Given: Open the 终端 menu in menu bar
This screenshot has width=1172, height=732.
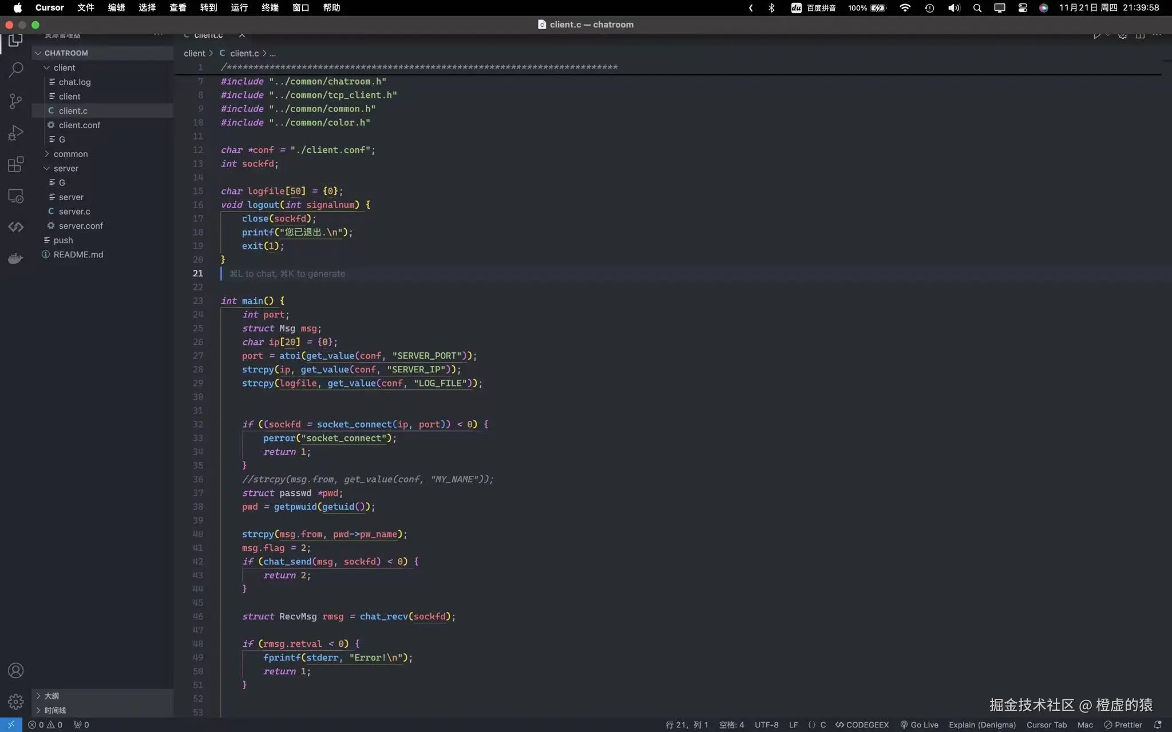Looking at the screenshot, I should pyautogui.click(x=270, y=7).
